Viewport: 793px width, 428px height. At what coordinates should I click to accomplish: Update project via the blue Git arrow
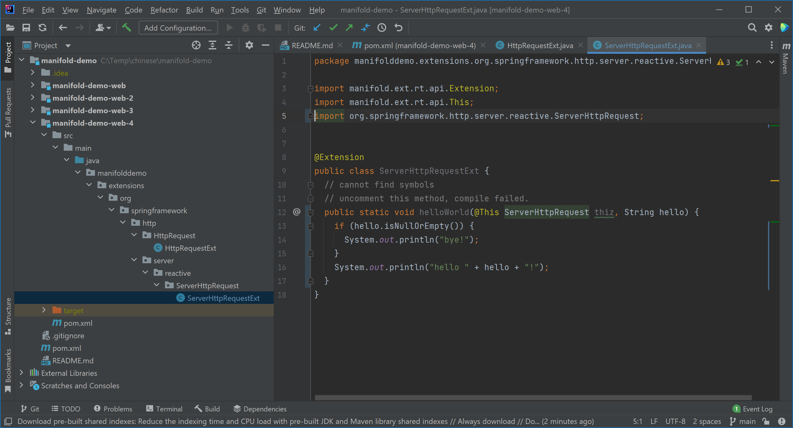317,28
